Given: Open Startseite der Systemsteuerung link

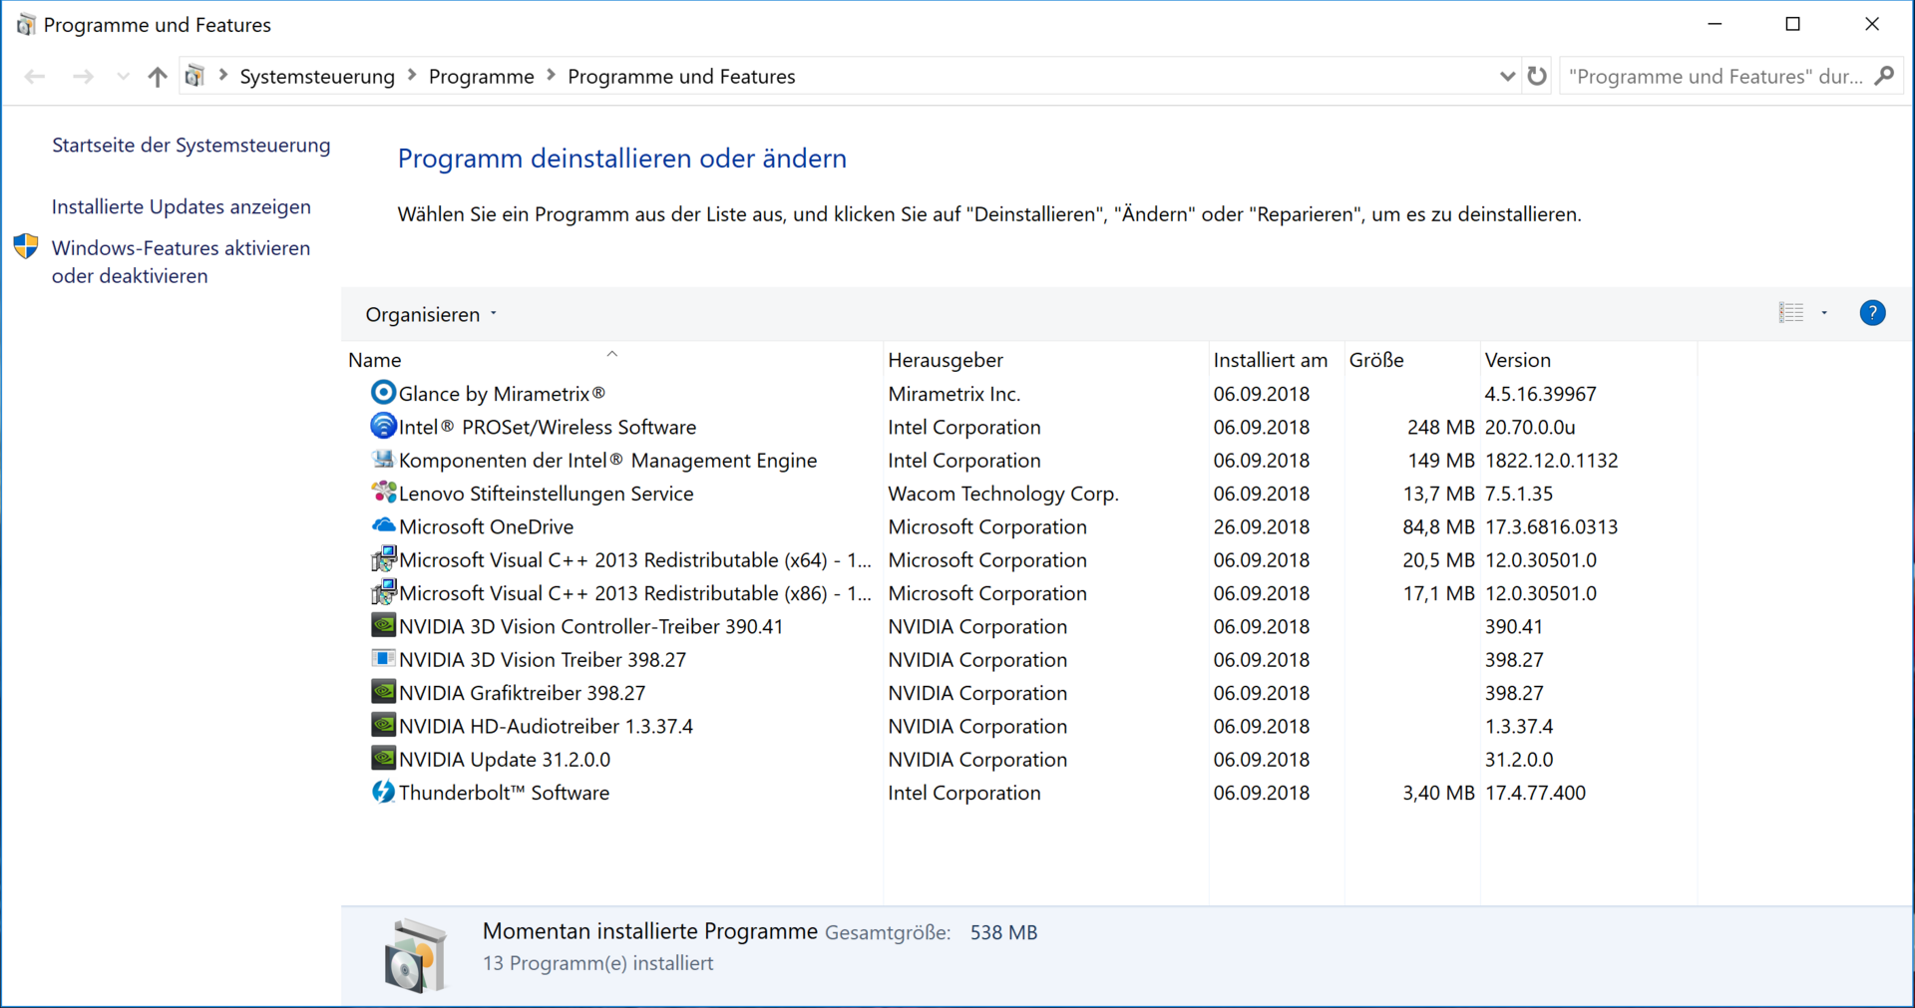Looking at the screenshot, I should click(191, 146).
